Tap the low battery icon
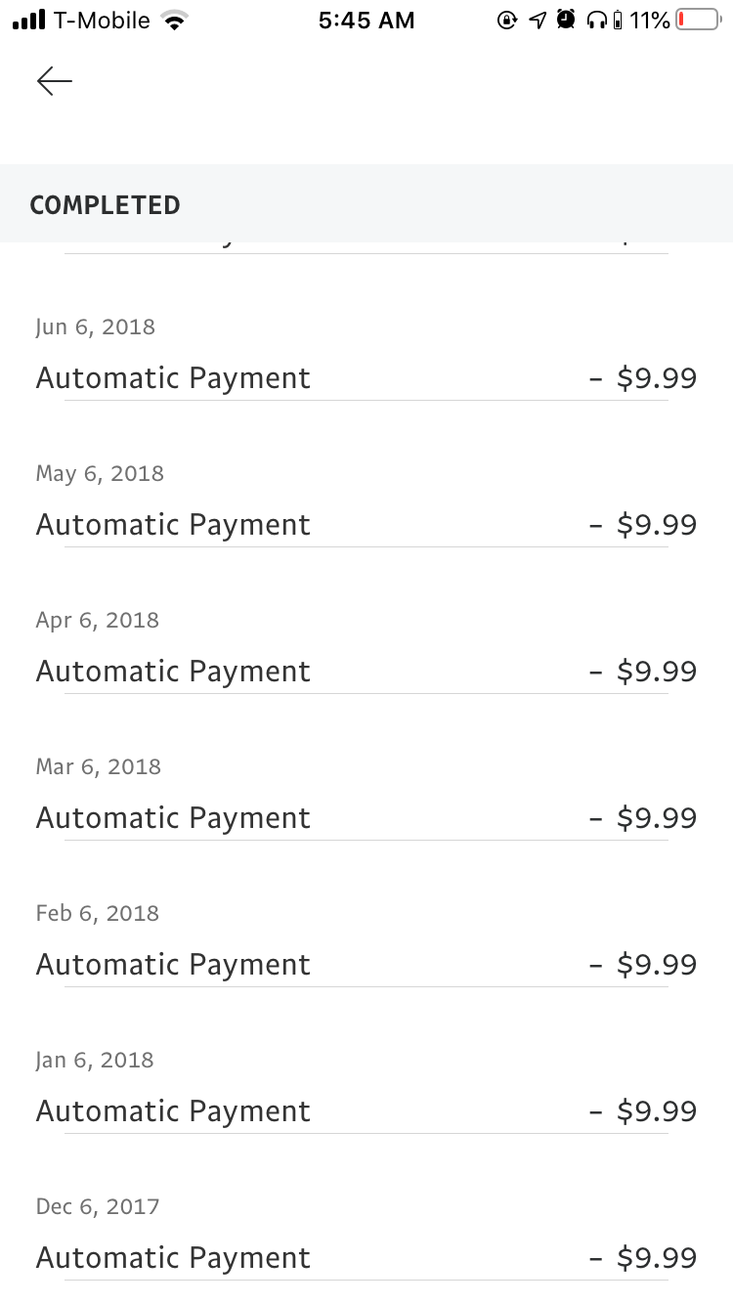The width and height of the screenshot is (733, 1304). 697,21
